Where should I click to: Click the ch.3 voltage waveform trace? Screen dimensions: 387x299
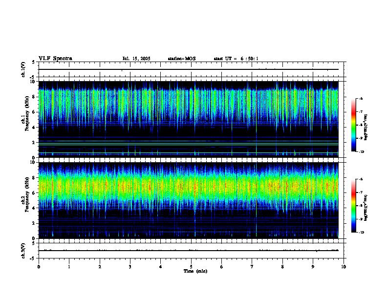pos(189,251)
